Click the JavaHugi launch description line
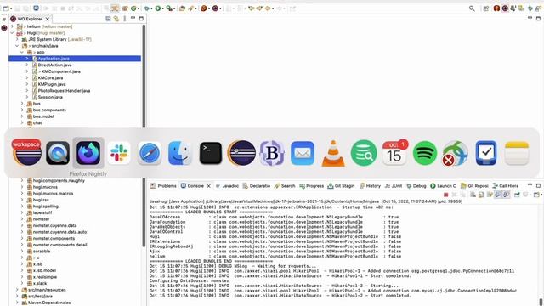 pos(306,201)
